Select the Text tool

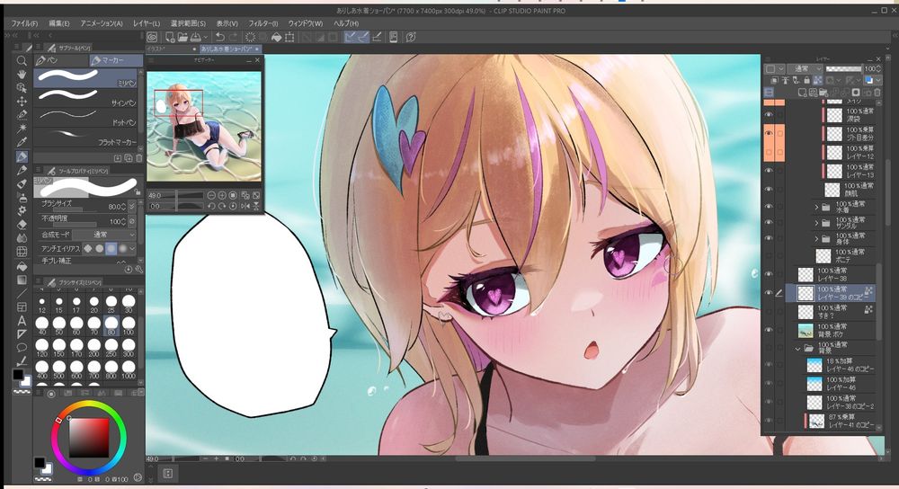coord(22,321)
